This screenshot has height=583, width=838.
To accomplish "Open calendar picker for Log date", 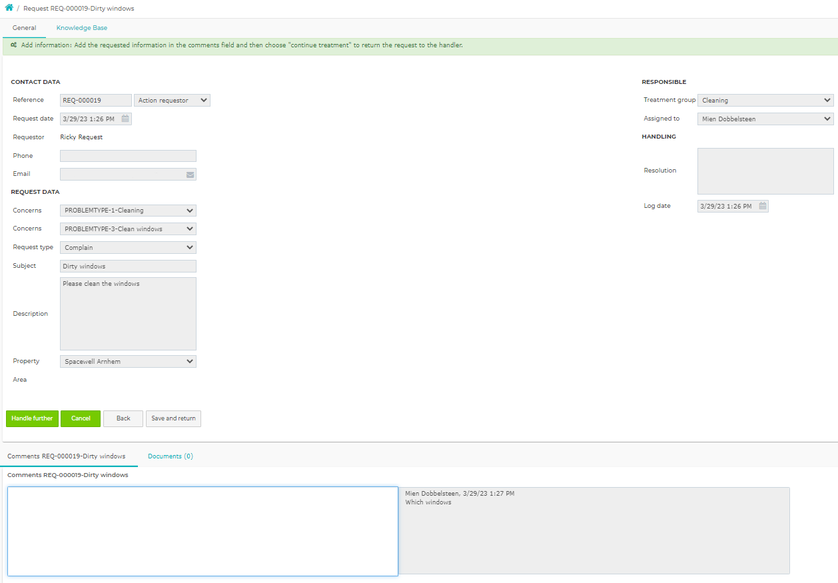I will tap(763, 207).
